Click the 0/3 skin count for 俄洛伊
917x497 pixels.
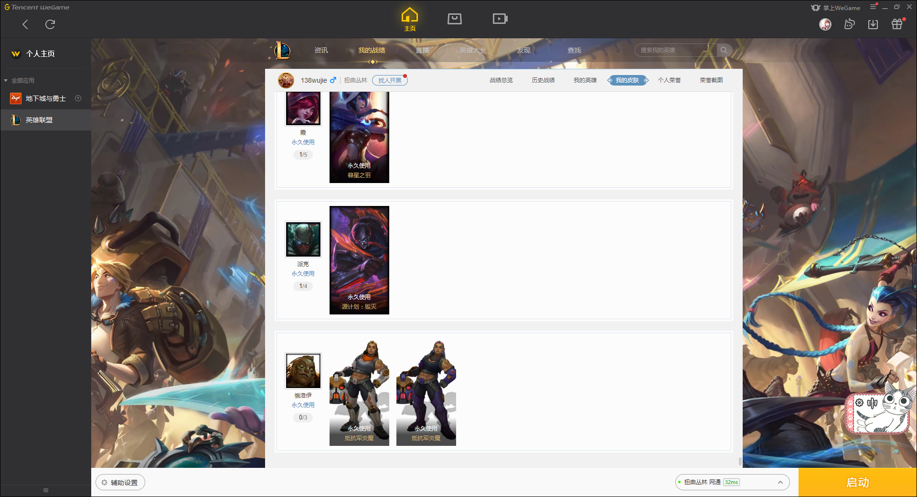(303, 418)
